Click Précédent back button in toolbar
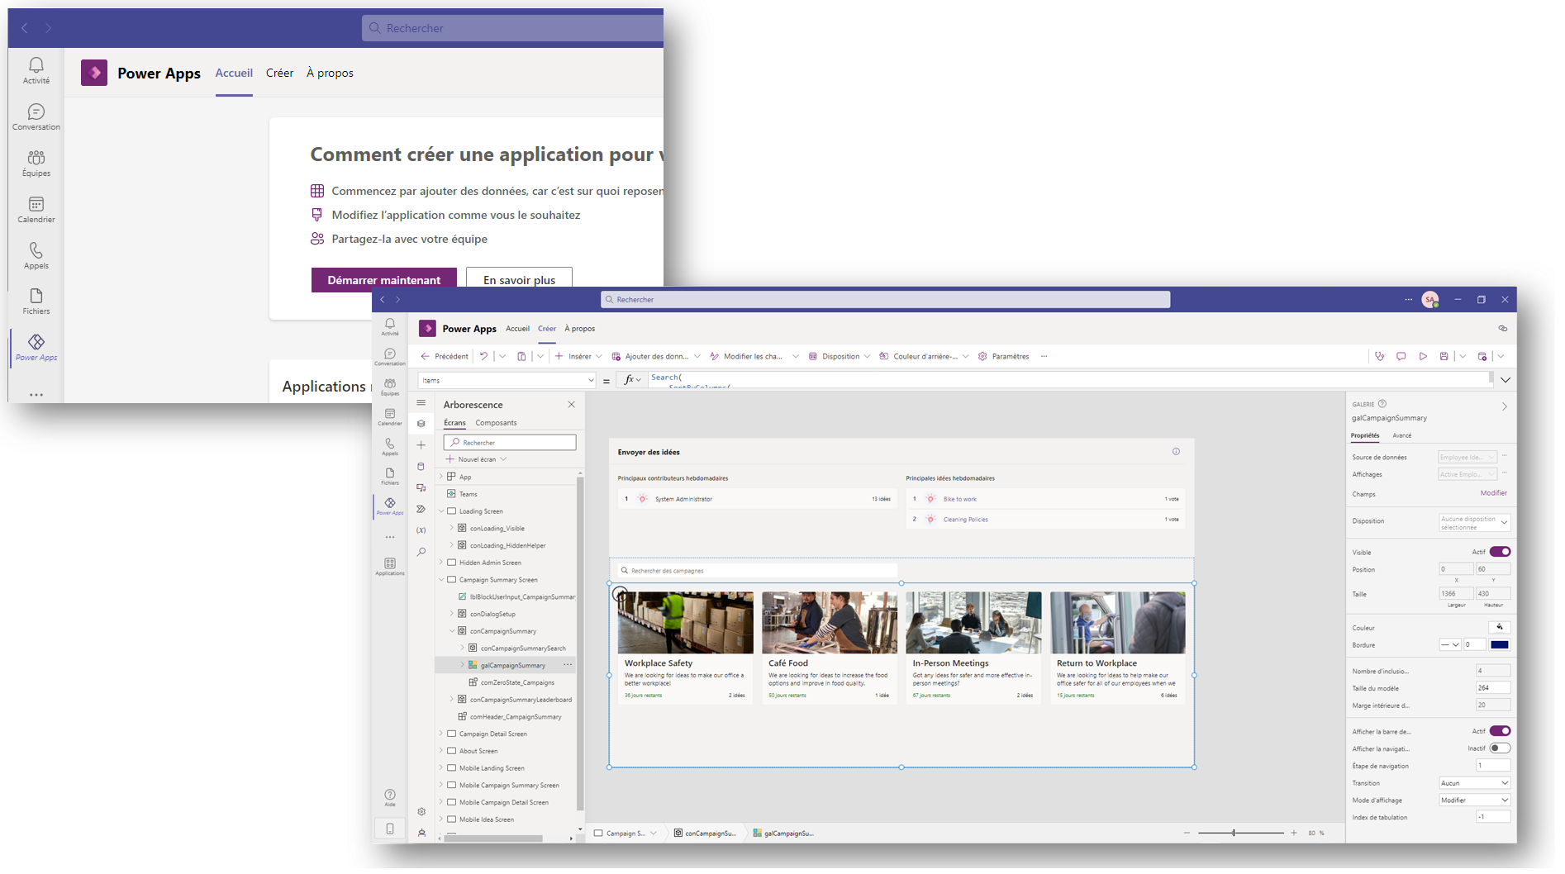This screenshot has width=1565, height=874. click(445, 356)
